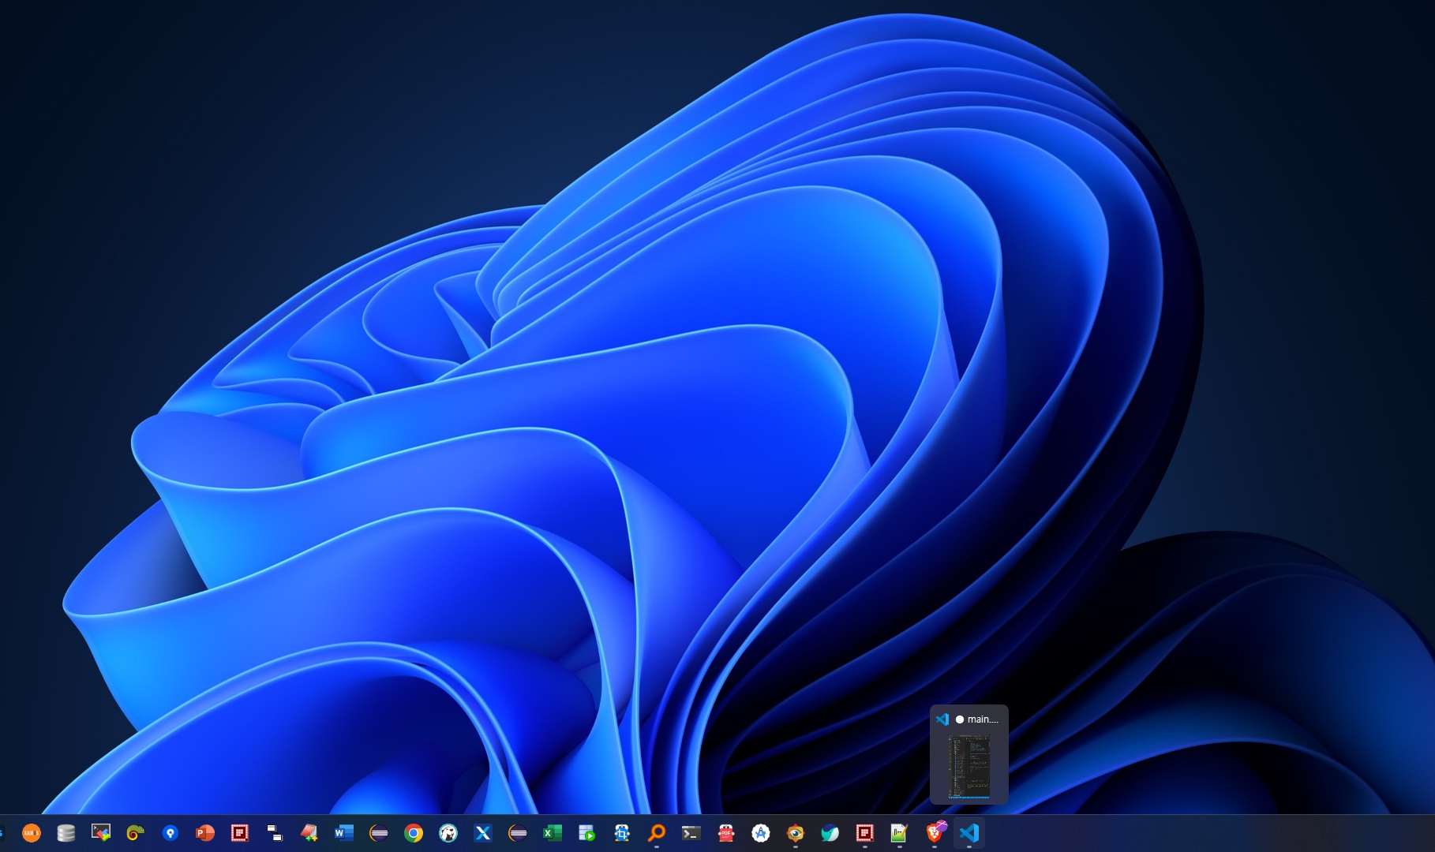Open Microsoft Excel from the taskbar
Viewport: 1435px width, 852px height.
tap(553, 833)
